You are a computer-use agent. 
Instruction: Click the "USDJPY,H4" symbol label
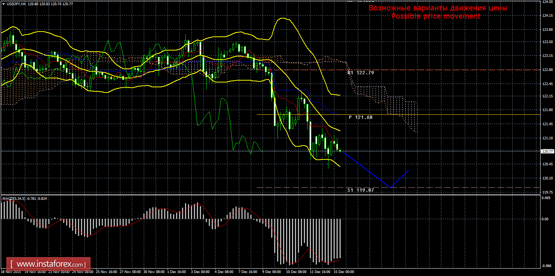tap(16, 3)
